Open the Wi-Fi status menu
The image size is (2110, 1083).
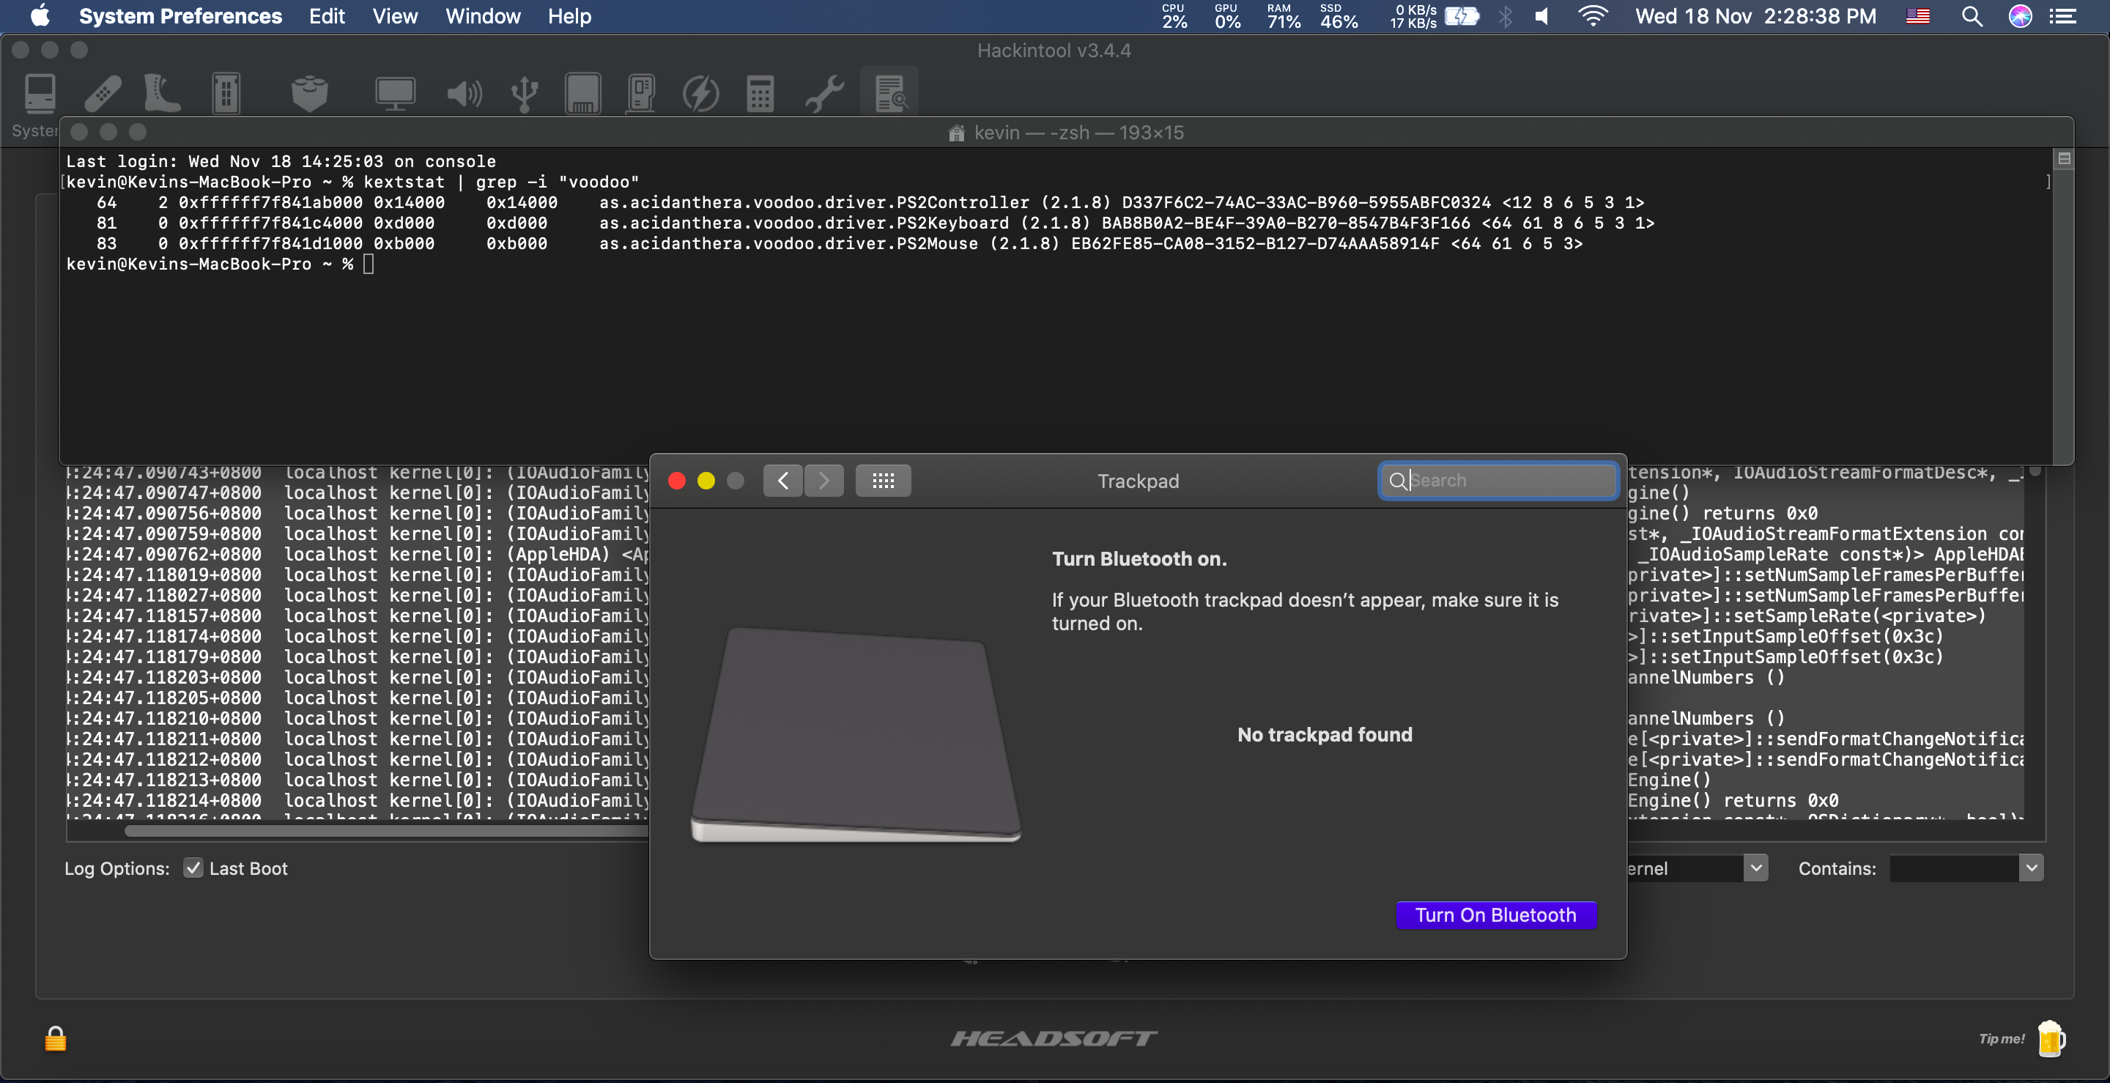(1593, 16)
